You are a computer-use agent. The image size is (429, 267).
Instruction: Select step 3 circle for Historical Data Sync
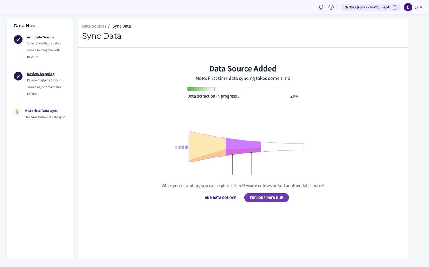coord(17,112)
